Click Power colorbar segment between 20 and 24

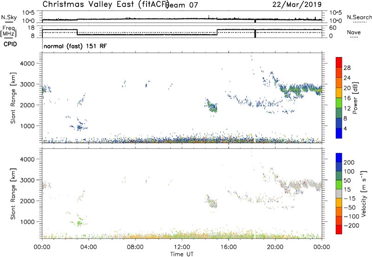pos(339,83)
